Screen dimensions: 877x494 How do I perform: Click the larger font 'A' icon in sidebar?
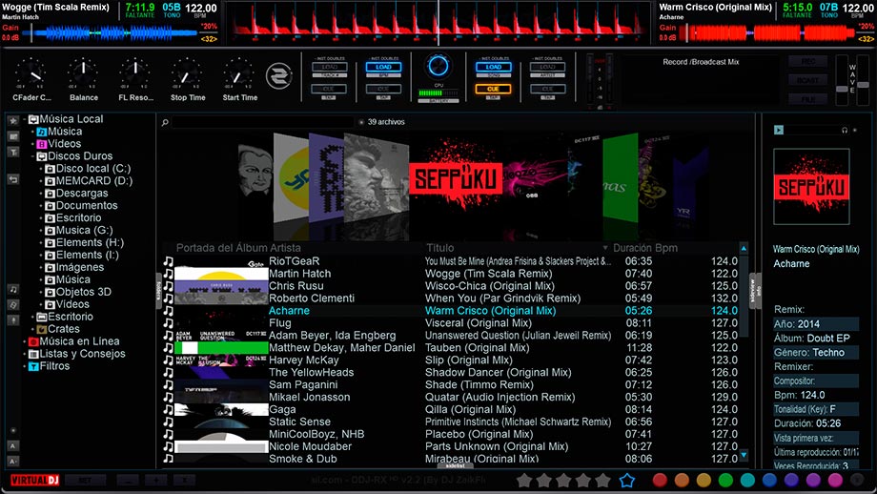12,446
